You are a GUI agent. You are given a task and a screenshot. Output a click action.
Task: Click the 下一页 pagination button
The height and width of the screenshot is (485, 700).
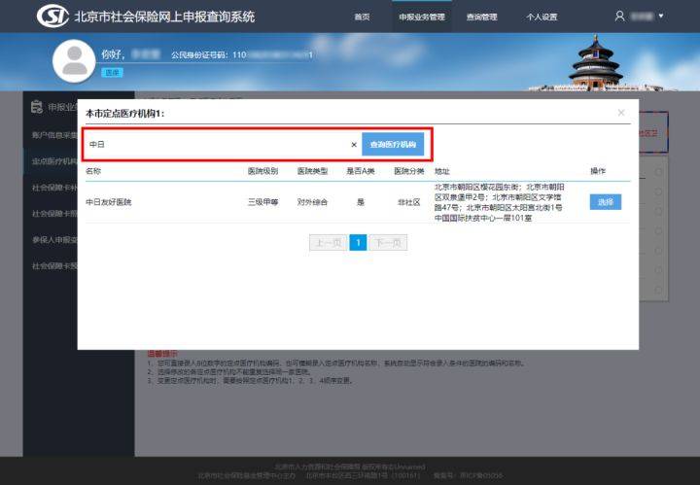coord(388,243)
